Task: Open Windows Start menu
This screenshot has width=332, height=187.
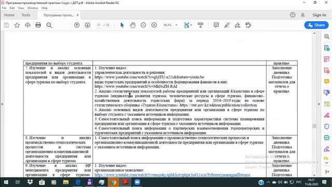Action: pos(6,182)
